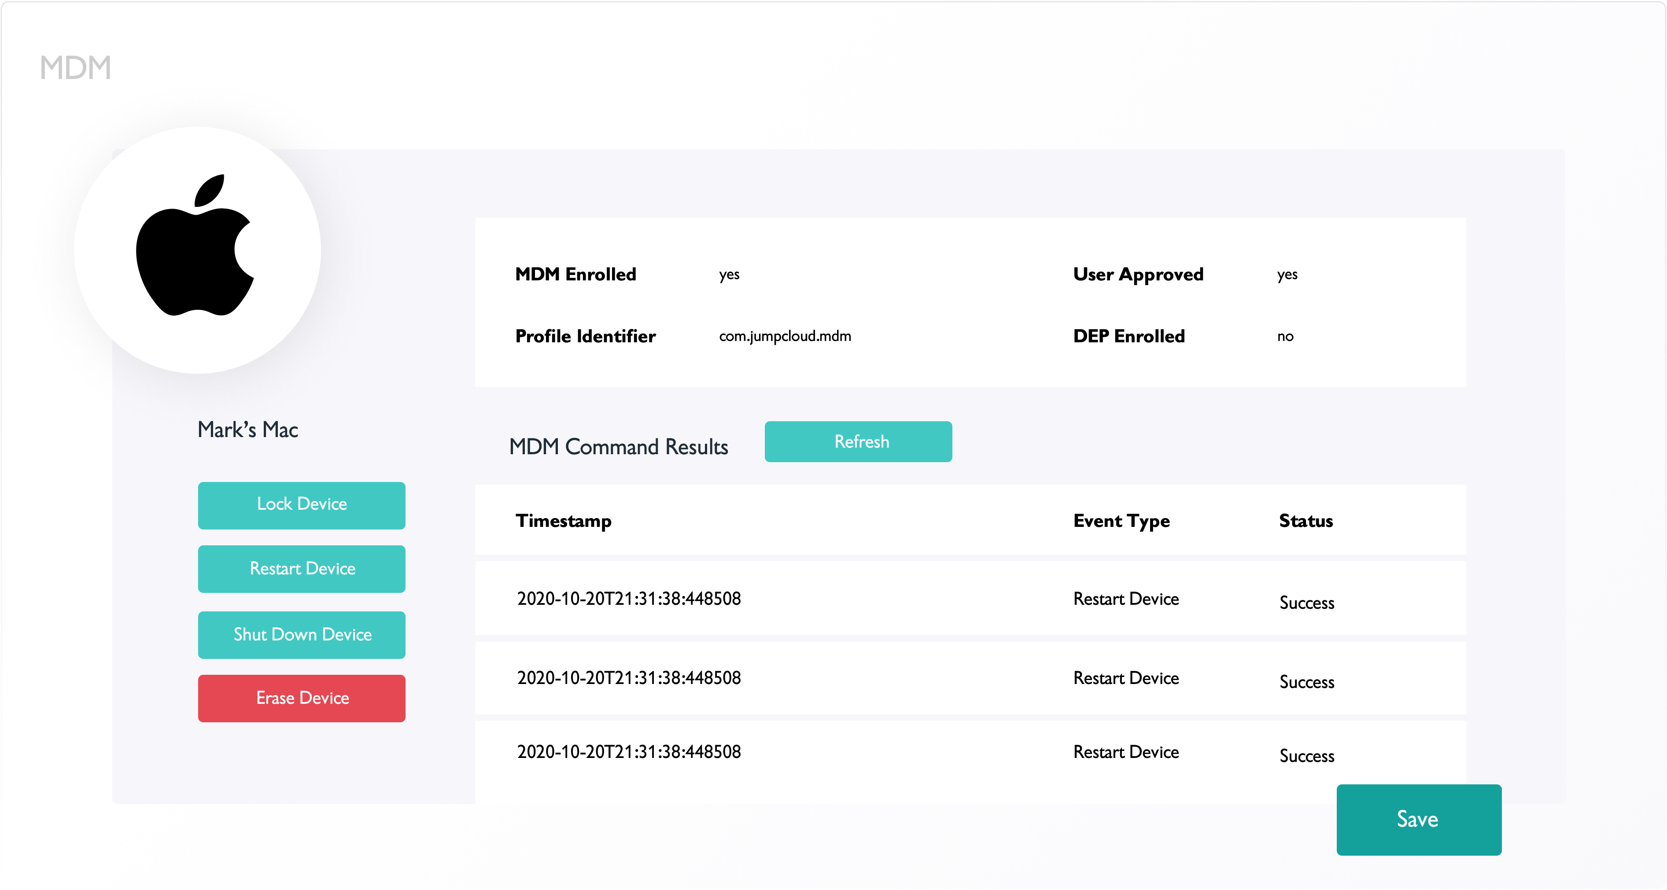Click the MDM Enrolled label
Screen dimensions: 1667x890
point(575,274)
